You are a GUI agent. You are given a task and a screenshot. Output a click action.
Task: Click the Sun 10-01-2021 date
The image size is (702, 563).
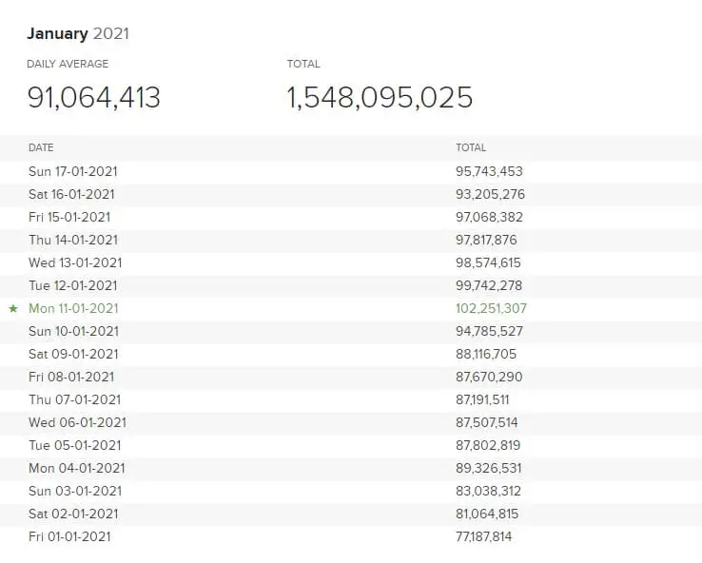(x=73, y=331)
